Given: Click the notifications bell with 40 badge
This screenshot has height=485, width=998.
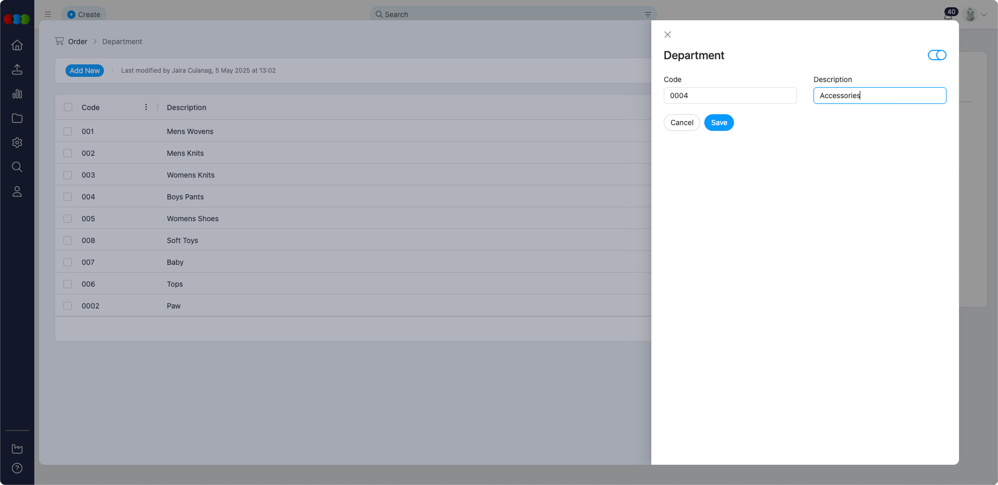Looking at the screenshot, I should click(949, 15).
